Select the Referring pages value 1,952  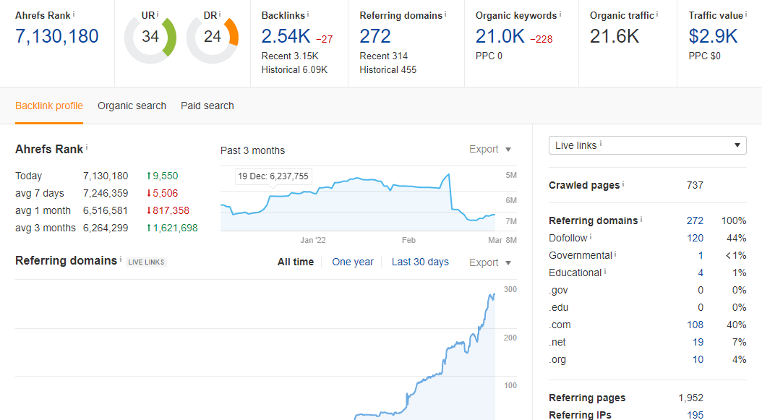click(690, 398)
